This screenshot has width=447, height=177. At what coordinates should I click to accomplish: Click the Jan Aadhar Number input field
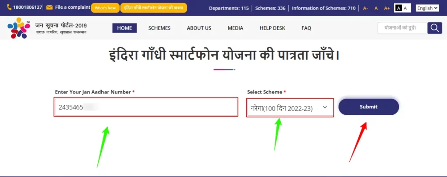[146, 107]
